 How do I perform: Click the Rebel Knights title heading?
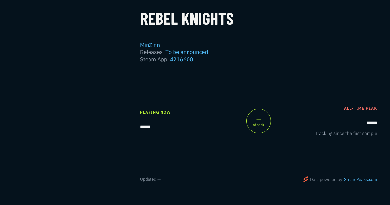pyautogui.click(x=187, y=19)
